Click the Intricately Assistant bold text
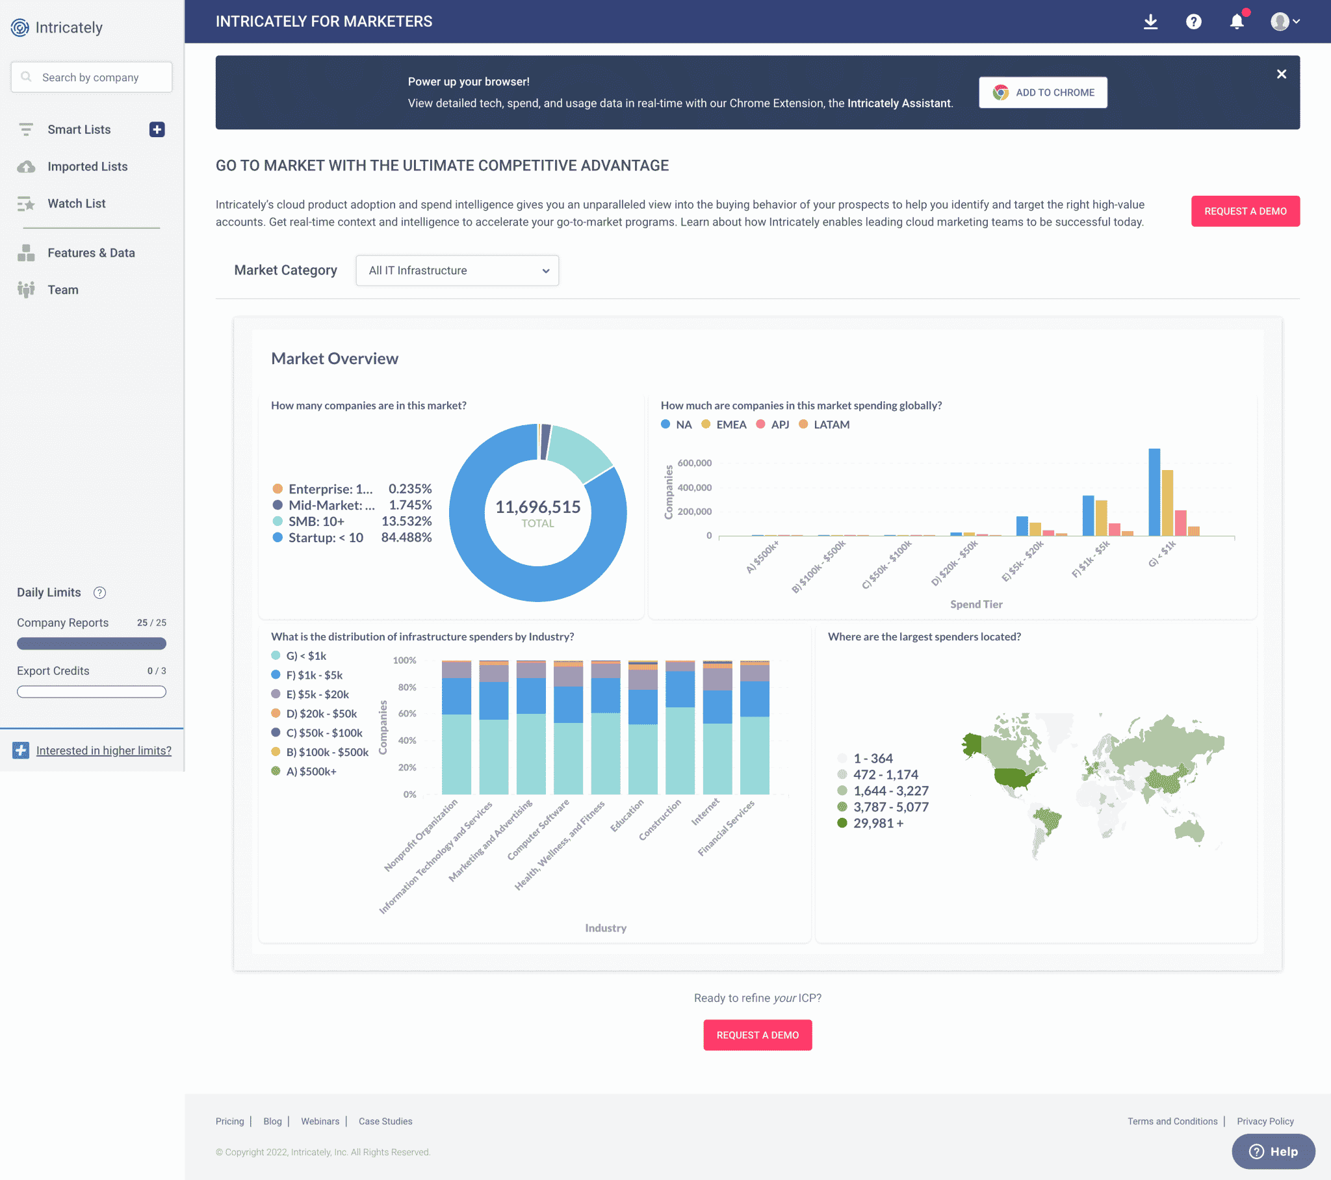1331x1180 pixels. 899,103
